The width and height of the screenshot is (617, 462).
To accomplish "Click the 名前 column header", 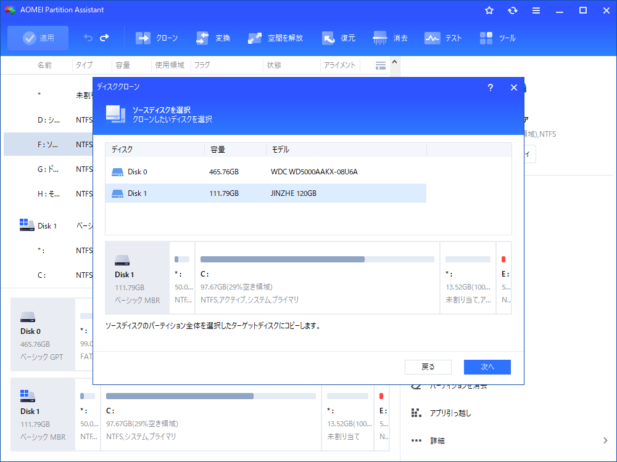I will click(x=44, y=65).
